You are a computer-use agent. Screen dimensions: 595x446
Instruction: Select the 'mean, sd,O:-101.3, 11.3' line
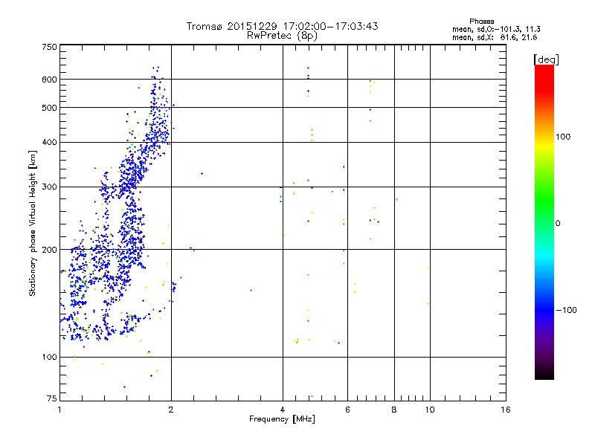[496, 29]
